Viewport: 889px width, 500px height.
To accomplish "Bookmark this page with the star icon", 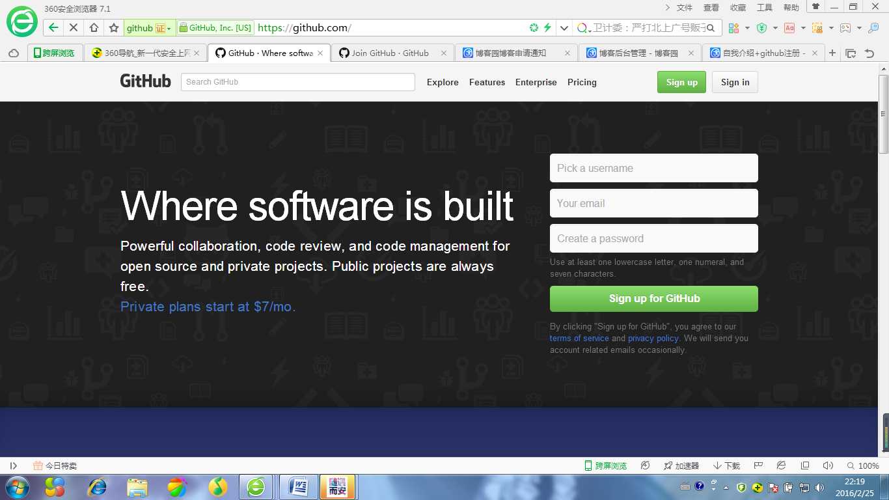I will tap(114, 27).
